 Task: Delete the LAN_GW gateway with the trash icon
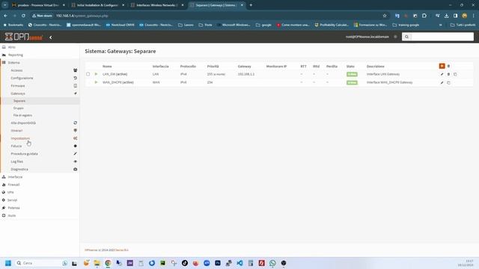tap(448, 74)
